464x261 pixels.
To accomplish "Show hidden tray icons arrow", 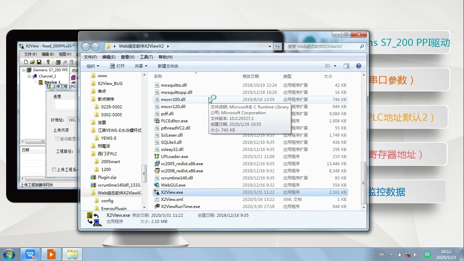I will (391, 254).
